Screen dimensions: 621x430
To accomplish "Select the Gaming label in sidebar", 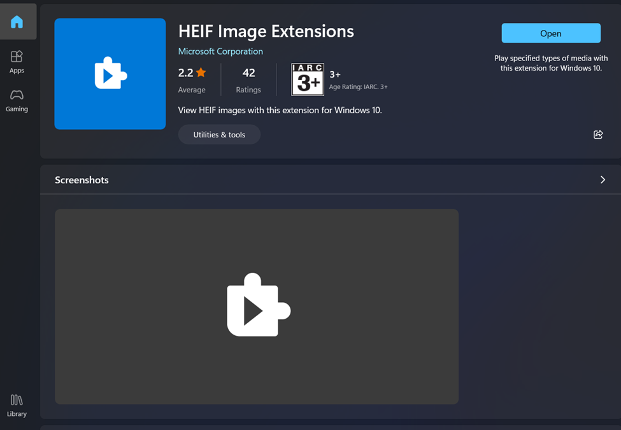I will point(17,109).
